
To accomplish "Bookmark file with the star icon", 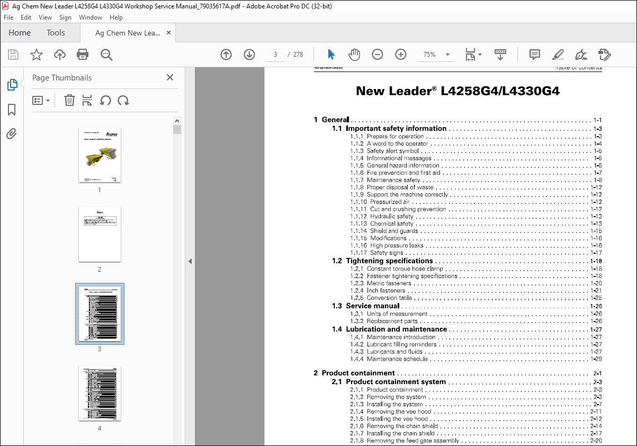I will tap(36, 55).
